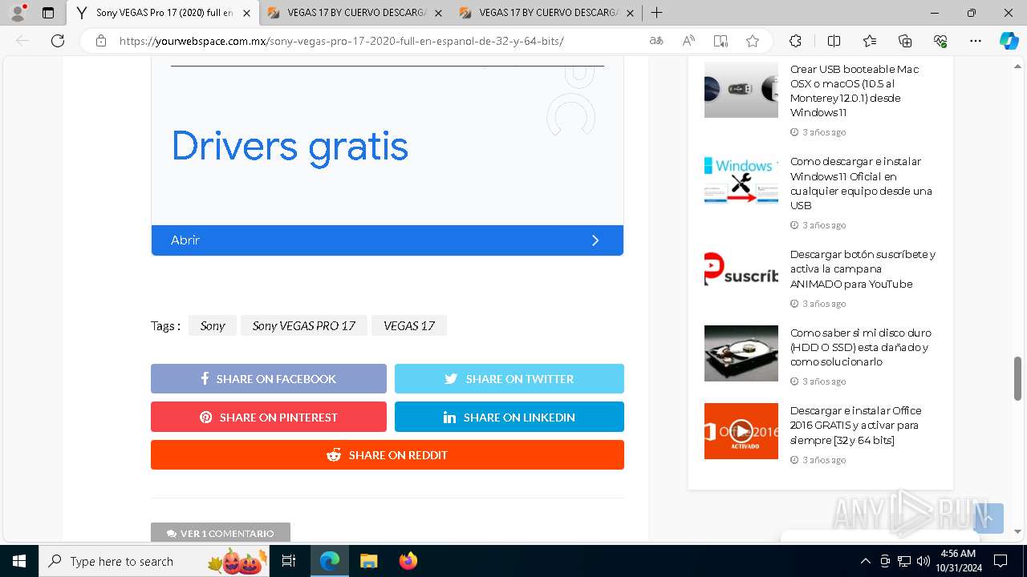Share the post on Reddit
The image size is (1027, 577).
388,454
